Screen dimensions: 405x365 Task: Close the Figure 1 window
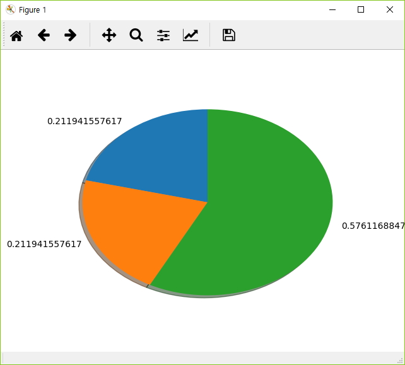[390, 9]
